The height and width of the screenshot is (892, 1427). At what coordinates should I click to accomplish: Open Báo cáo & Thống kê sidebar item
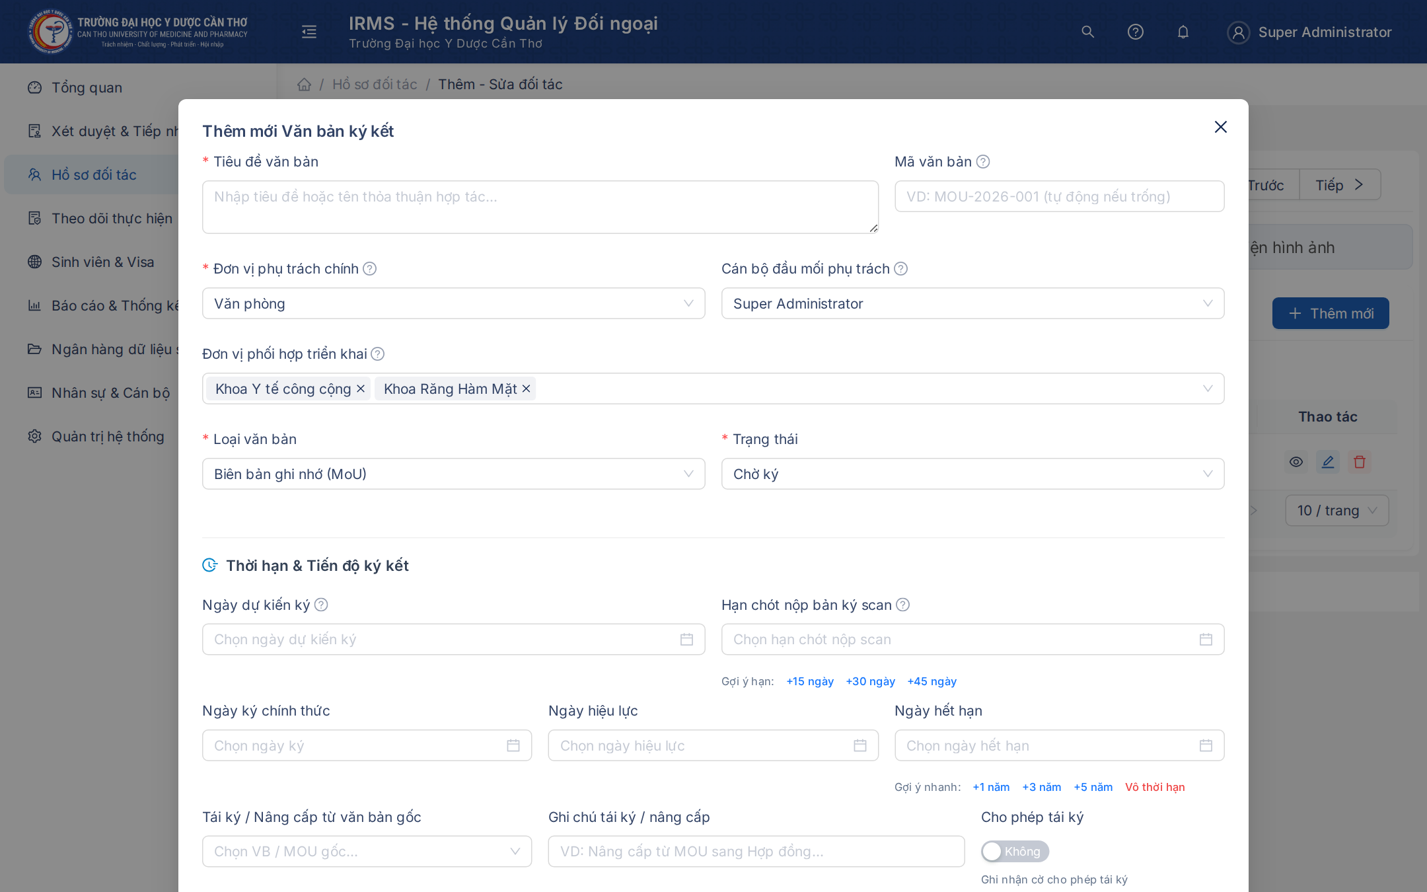tap(92, 305)
